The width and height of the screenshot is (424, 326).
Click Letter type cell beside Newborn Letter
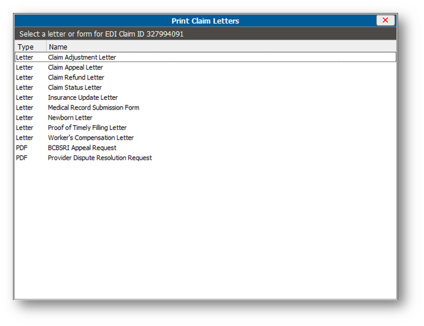25,118
